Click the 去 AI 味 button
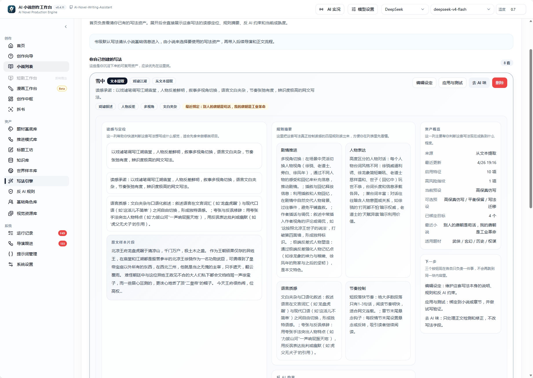The height and width of the screenshot is (378, 533). point(479,83)
